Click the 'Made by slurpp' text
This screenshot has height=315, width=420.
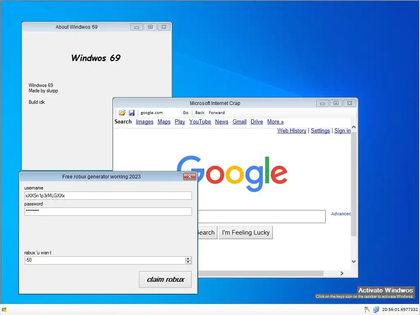43,91
